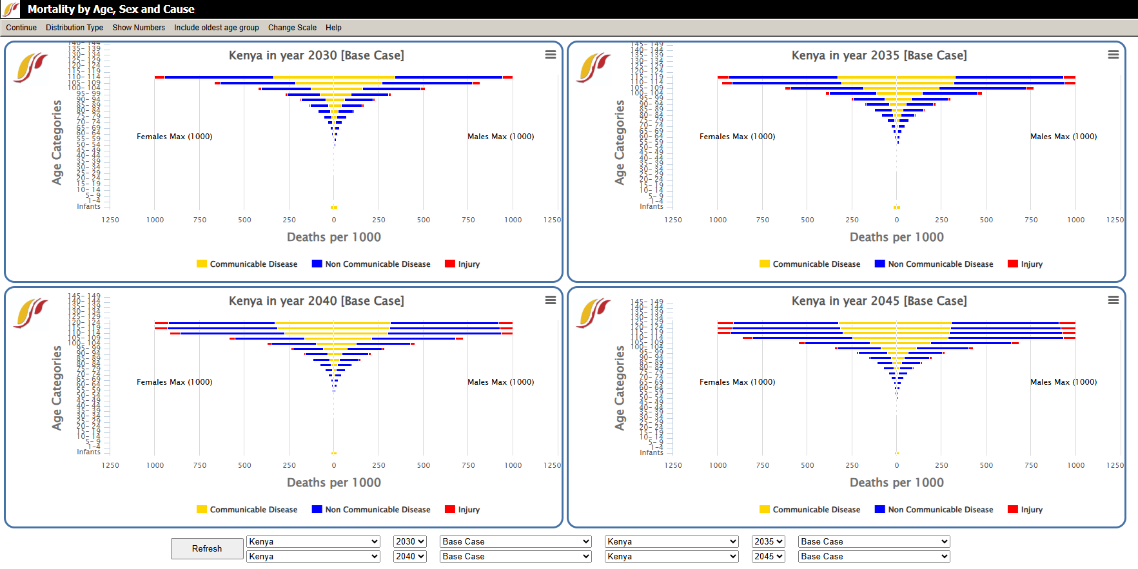
Task: Click the flame logo in Kenya 2030 chart
Action: coord(30,68)
